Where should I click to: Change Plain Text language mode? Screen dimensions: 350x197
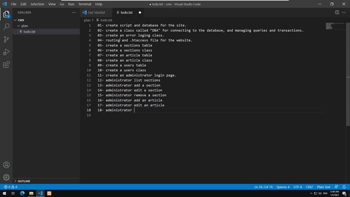[x=323, y=187]
